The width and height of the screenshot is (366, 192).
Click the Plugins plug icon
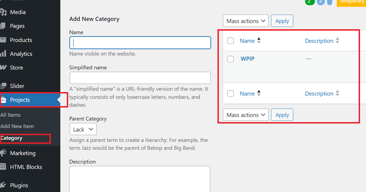[3, 185]
